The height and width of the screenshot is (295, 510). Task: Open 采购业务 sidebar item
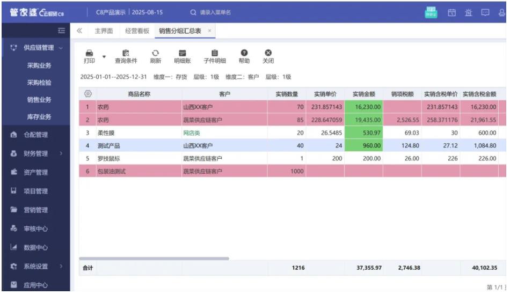39,65
